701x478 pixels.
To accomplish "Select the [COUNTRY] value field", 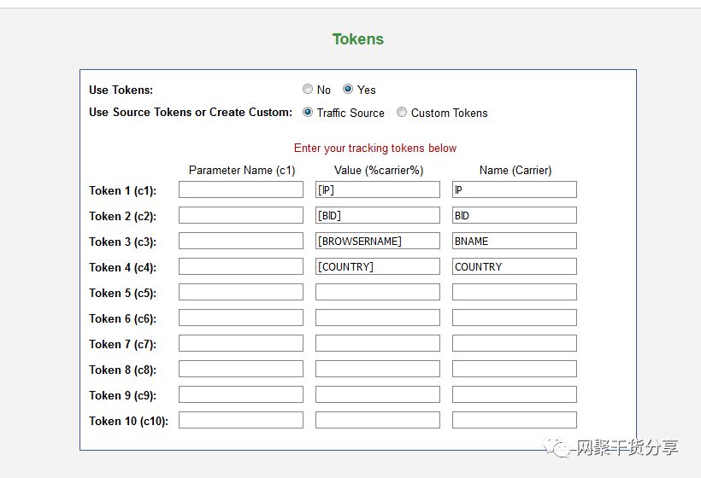I will (378, 266).
